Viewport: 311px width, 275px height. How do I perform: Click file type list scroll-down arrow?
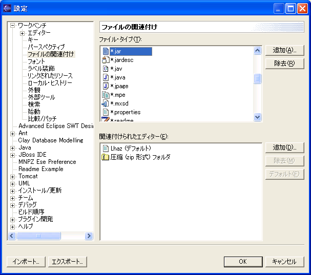[257, 117]
